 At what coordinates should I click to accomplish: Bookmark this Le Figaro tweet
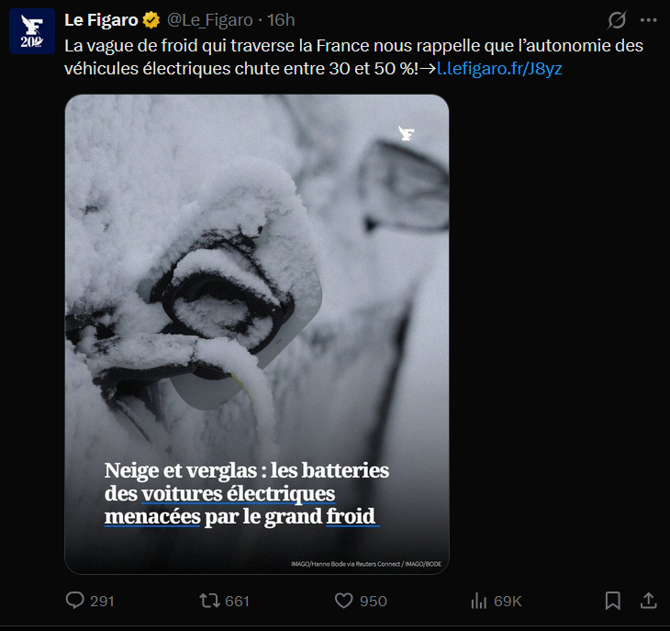click(x=613, y=601)
